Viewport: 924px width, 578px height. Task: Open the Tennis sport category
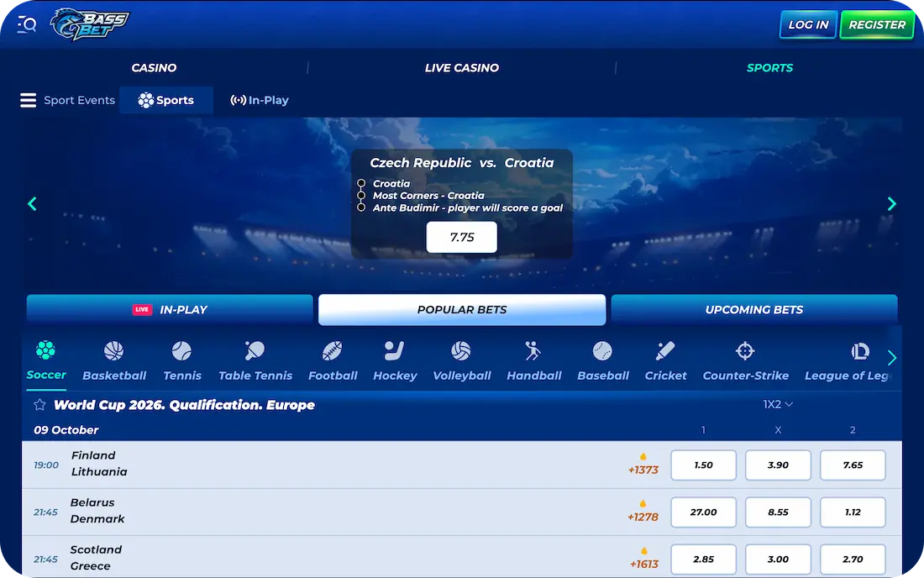182,360
